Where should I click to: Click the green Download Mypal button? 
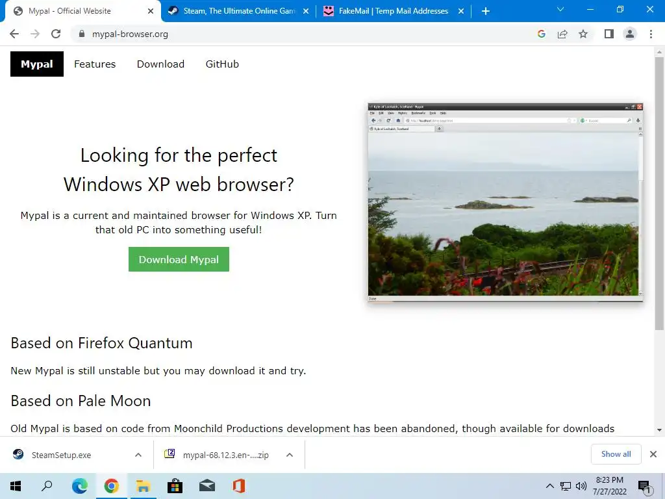point(179,259)
